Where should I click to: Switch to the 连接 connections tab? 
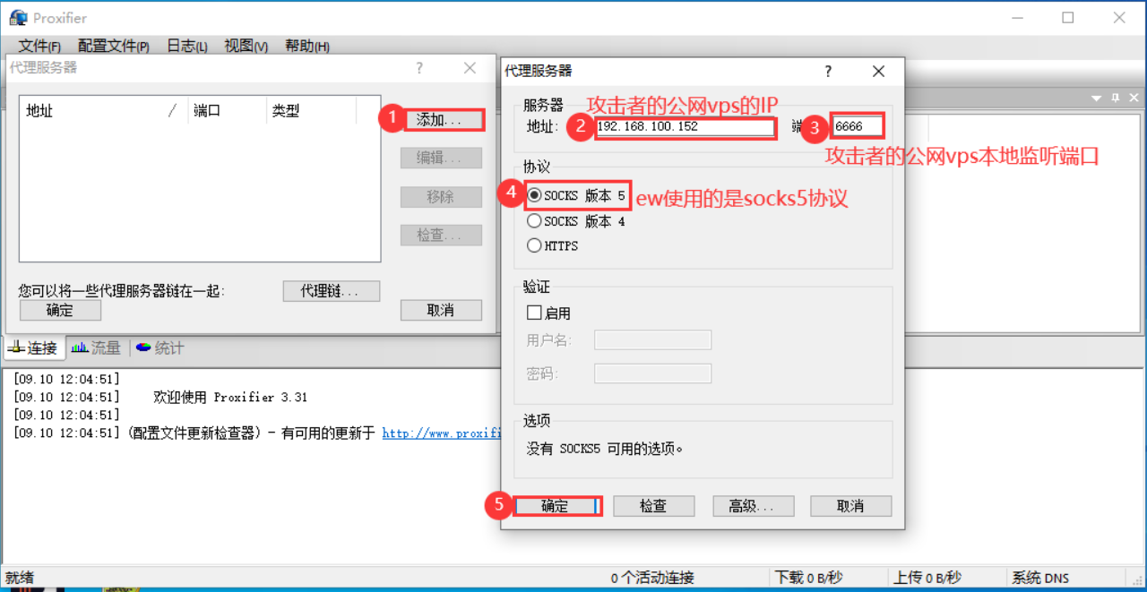pos(33,347)
